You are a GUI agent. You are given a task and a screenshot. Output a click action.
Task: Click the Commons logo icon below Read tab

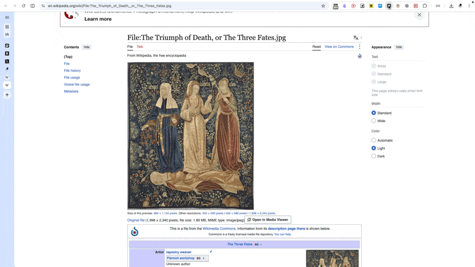click(x=360, y=56)
